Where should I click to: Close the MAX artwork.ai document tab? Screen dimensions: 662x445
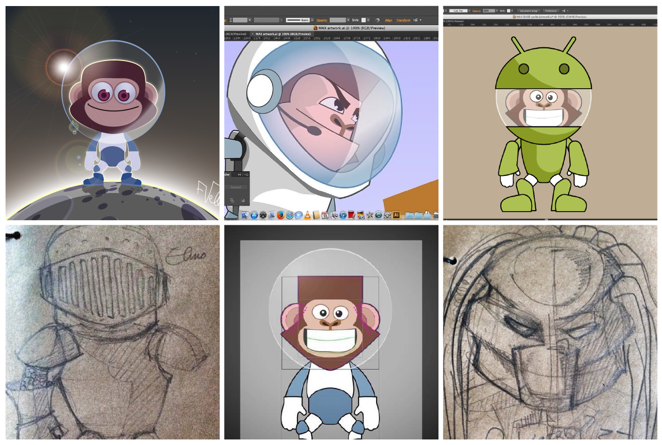(x=253, y=34)
